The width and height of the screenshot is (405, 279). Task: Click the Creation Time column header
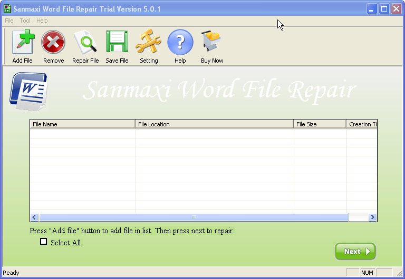tap(362, 124)
